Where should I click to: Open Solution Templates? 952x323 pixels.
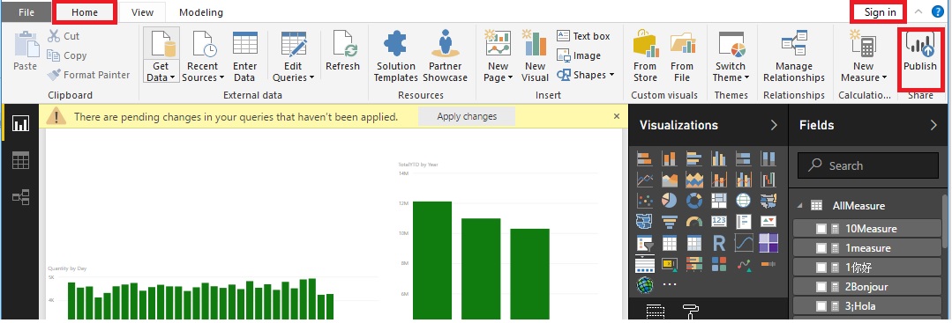click(396, 55)
